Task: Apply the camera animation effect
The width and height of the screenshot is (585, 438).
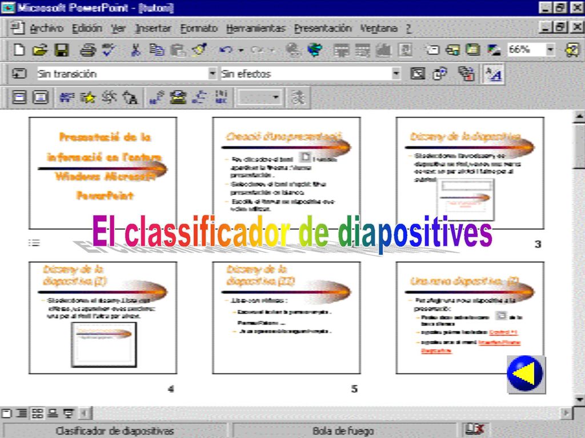Action: pos(109,97)
